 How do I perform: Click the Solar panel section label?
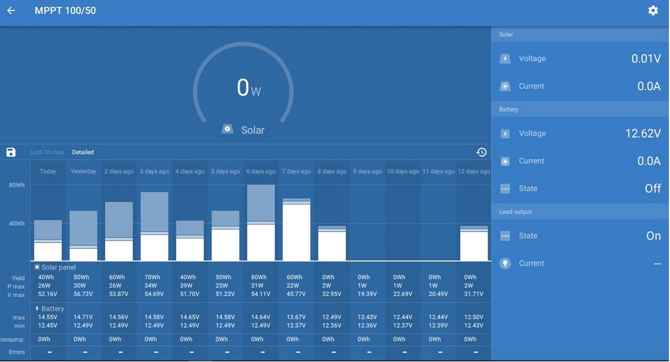pyautogui.click(x=58, y=267)
